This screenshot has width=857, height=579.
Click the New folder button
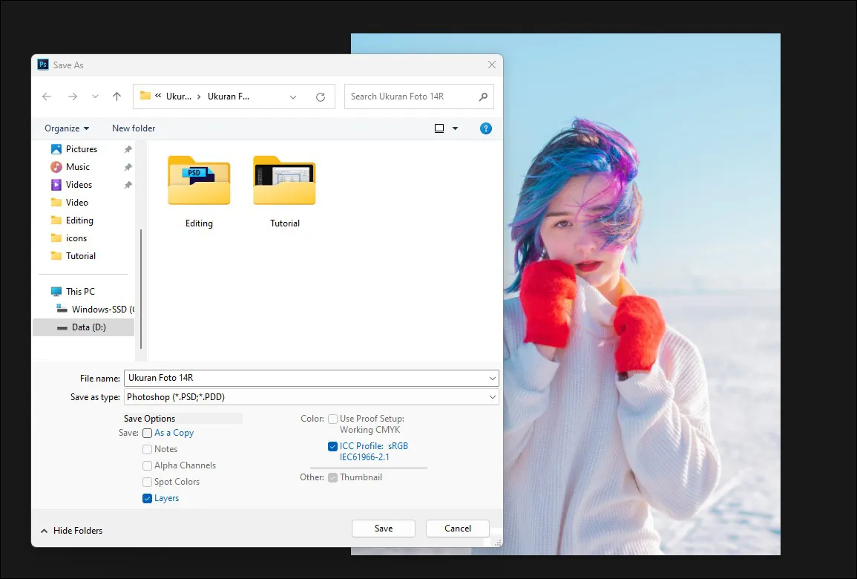[x=134, y=128]
